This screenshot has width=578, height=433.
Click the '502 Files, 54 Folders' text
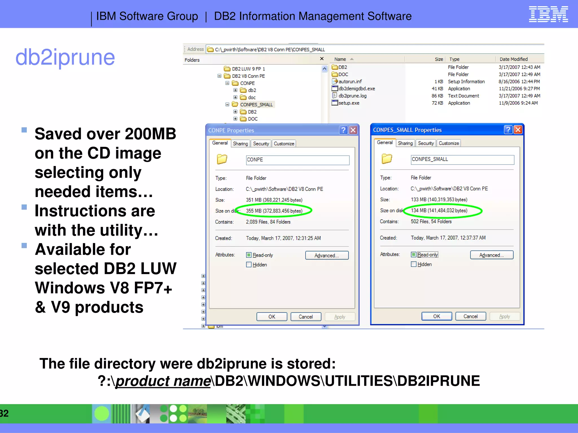pyautogui.click(x=431, y=222)
